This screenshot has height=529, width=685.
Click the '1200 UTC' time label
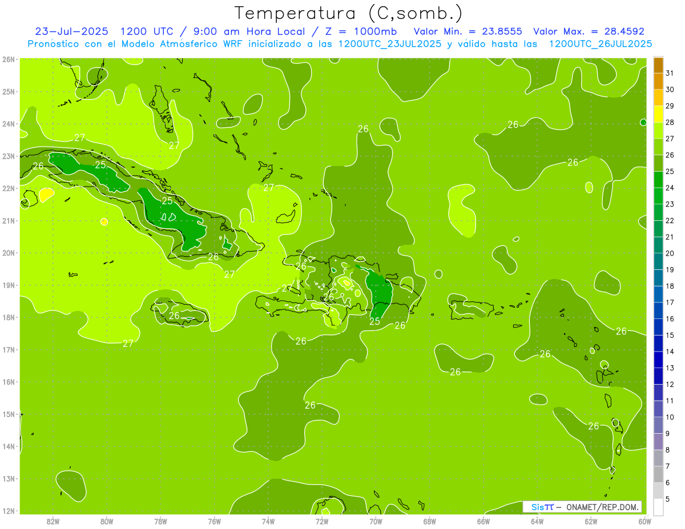pos(147,31)
